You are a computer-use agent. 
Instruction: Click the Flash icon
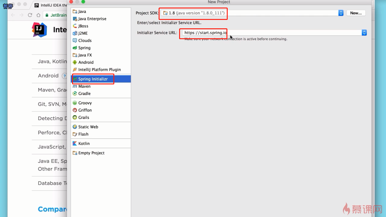coord(75,134)
